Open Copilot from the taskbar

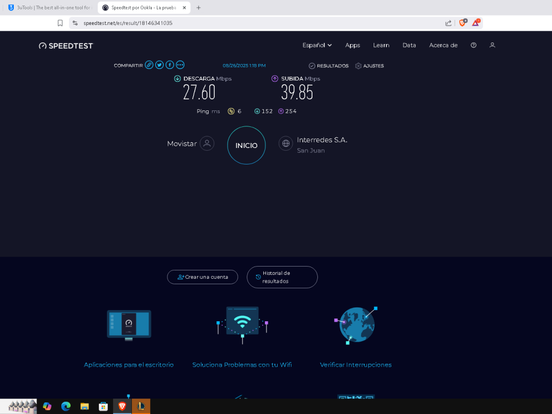pyautogui.click(x=47, y=406)
